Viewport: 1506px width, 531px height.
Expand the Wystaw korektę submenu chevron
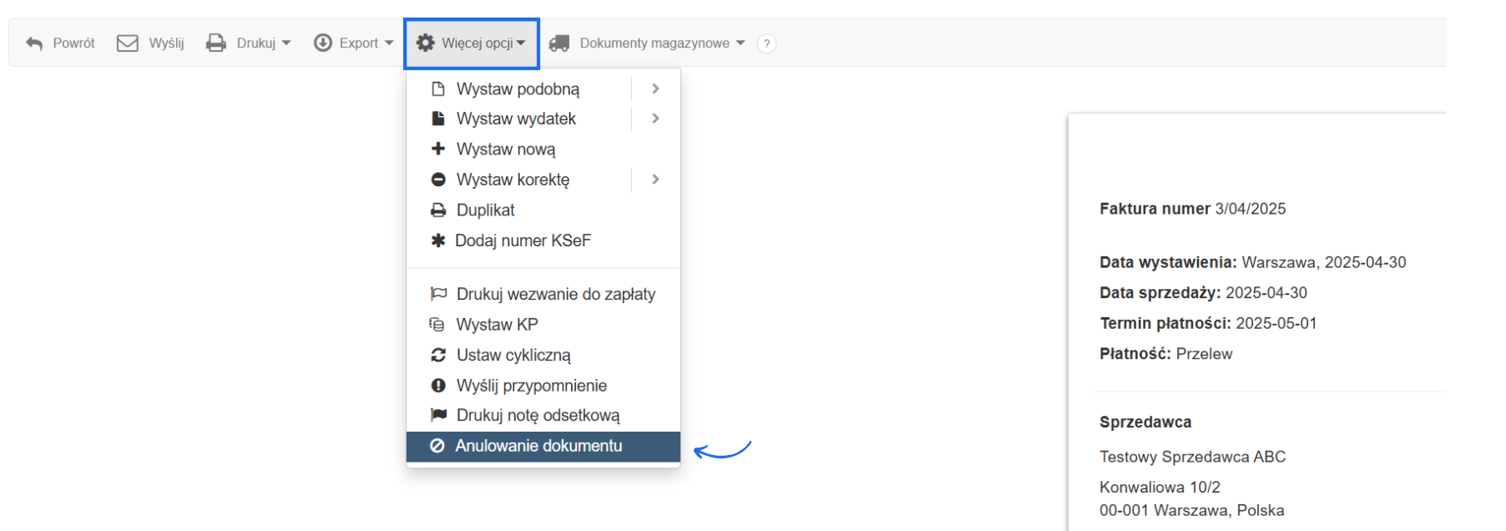[656, 180]
